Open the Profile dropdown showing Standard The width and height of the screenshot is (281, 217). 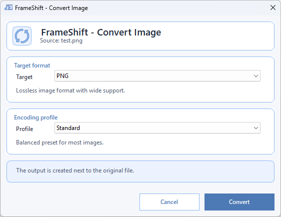pyautogui.click(x=157, y=128)
